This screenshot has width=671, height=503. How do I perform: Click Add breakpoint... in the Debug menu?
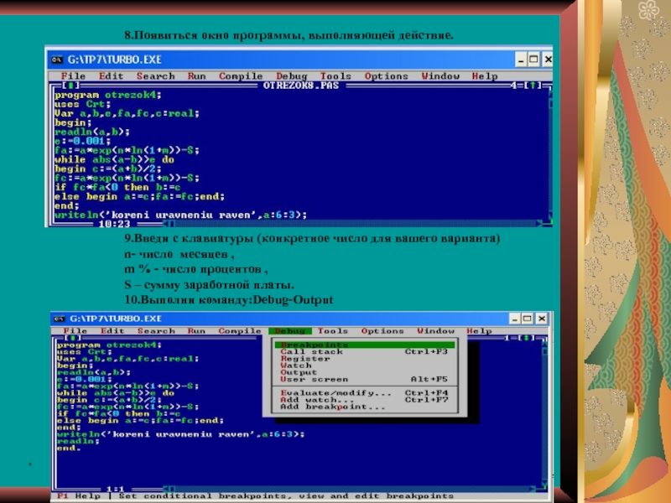pos(333,407)
